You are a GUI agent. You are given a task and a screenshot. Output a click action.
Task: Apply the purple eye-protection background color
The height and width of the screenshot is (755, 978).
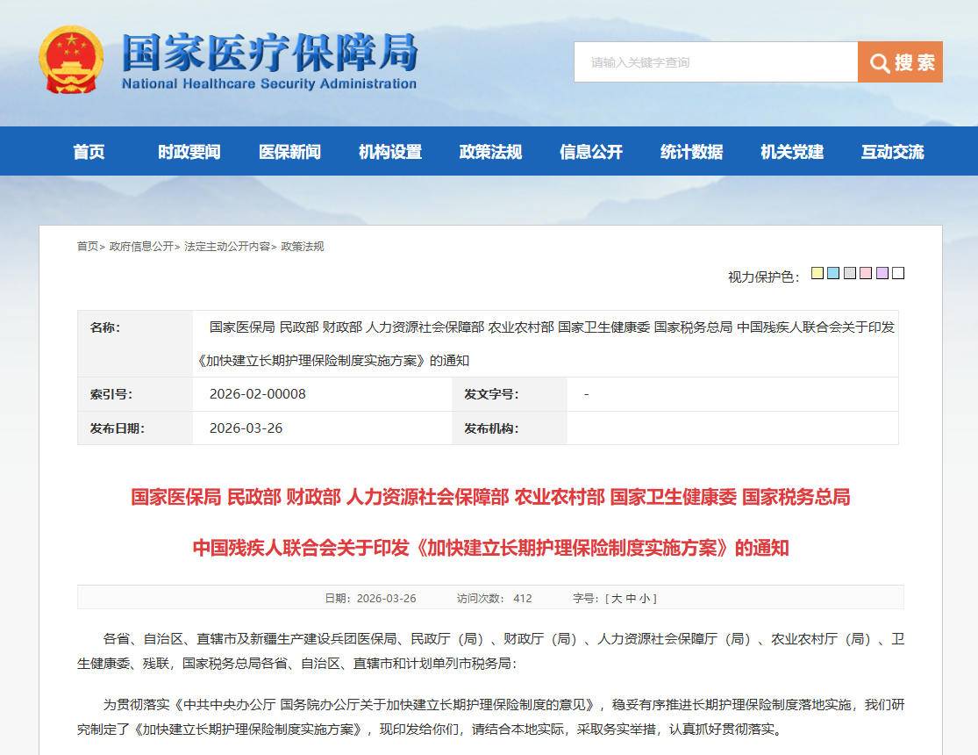pos(882,274)
